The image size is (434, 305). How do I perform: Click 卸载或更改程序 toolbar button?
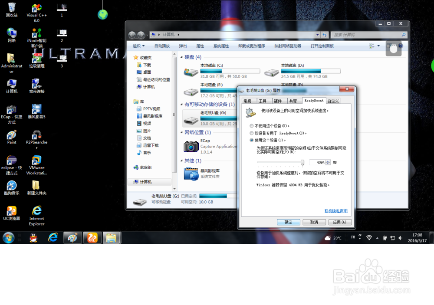point(252,46)
